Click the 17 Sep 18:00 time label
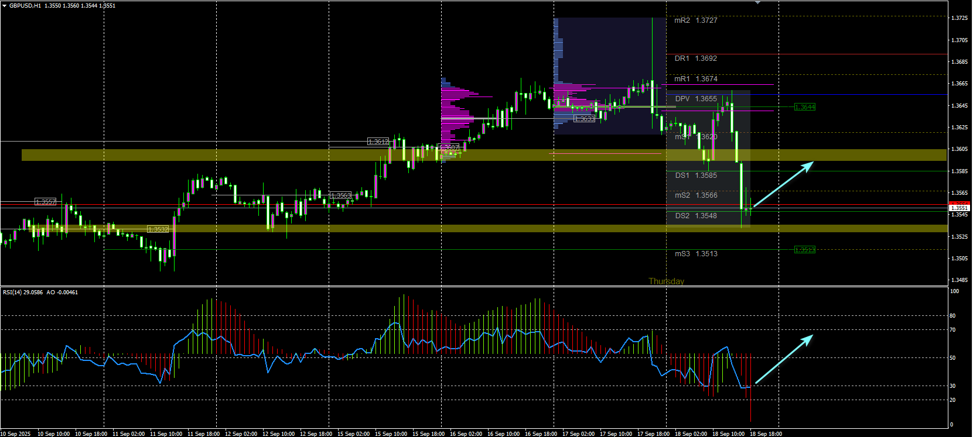 click(x=653, y=433)
